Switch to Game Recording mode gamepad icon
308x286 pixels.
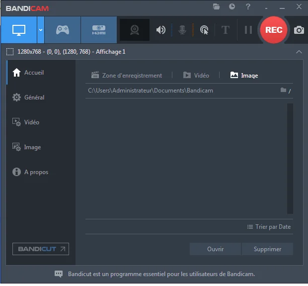coord(63,30)
